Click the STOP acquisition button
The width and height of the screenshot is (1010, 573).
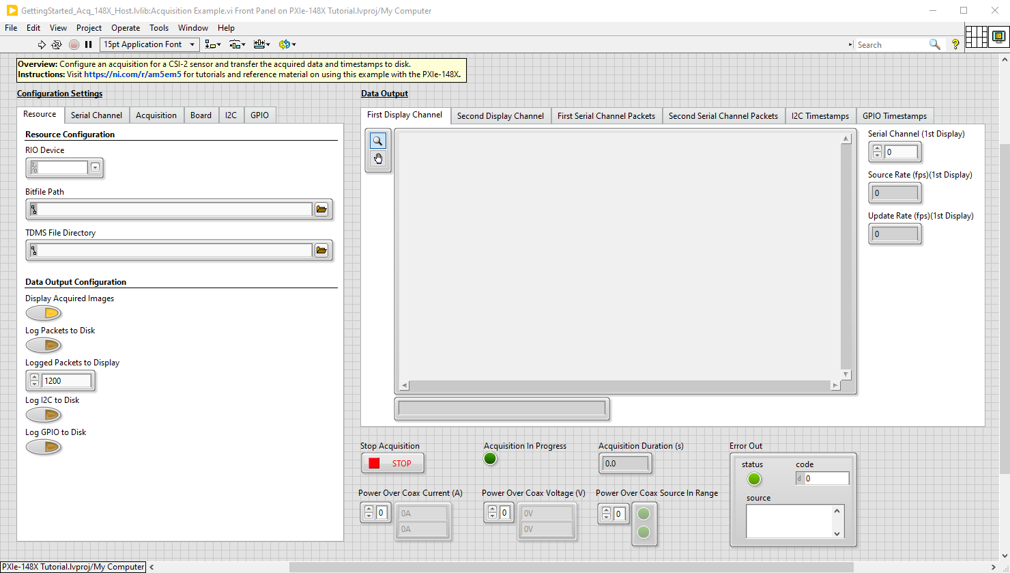click(392, 463)
